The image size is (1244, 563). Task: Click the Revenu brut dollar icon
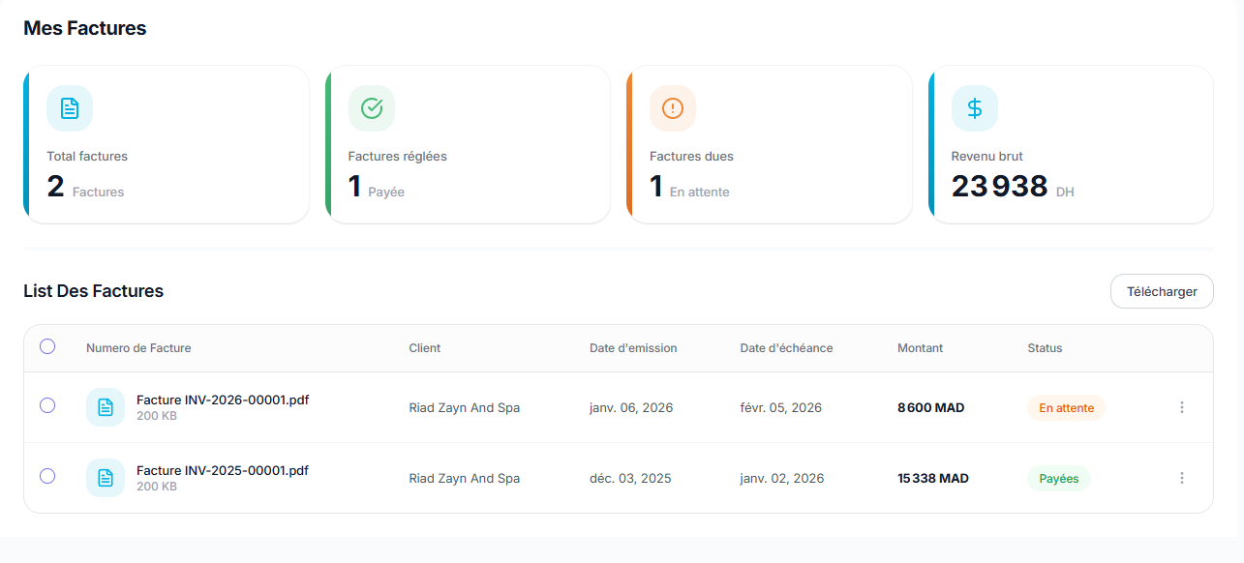pyautogui.click(x=975, y=108)
